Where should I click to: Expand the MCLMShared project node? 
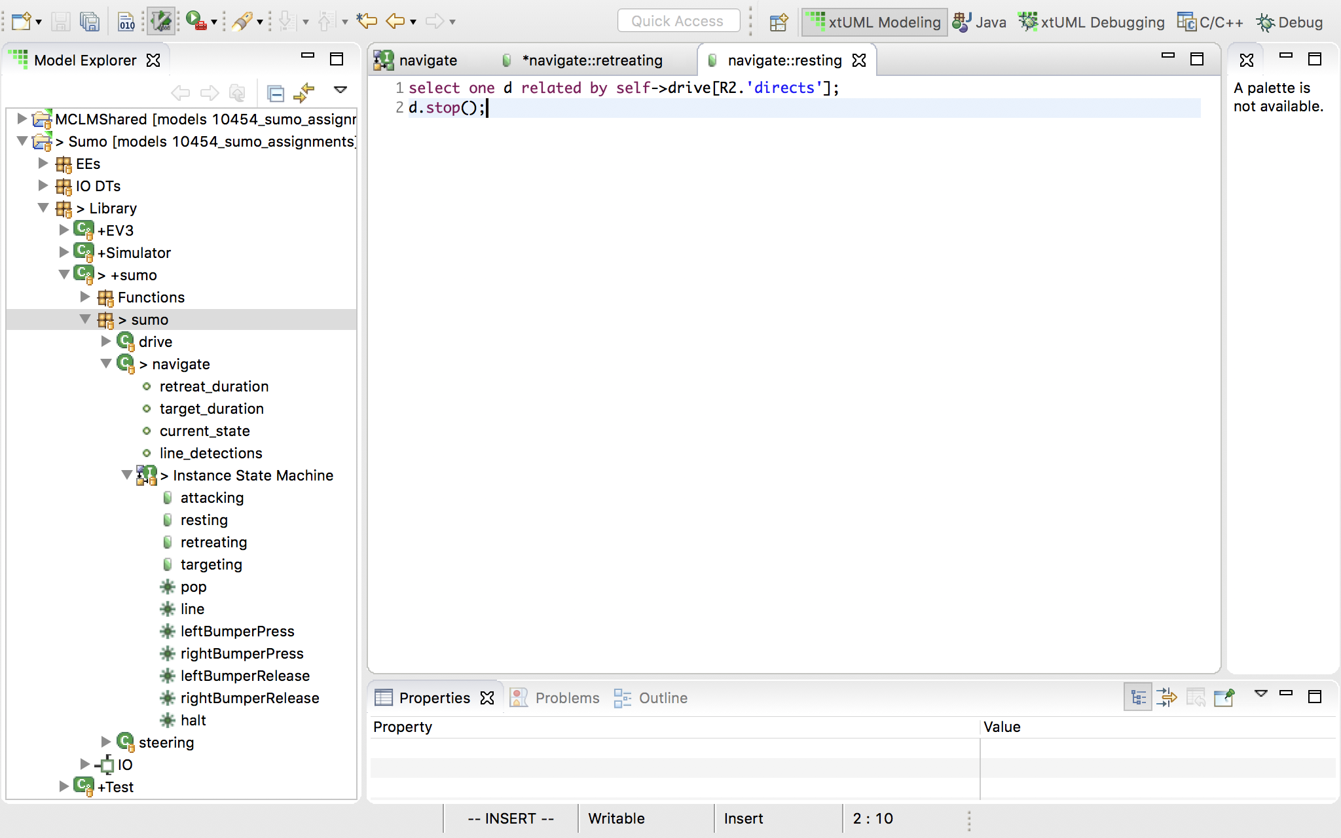pos(22,118)
